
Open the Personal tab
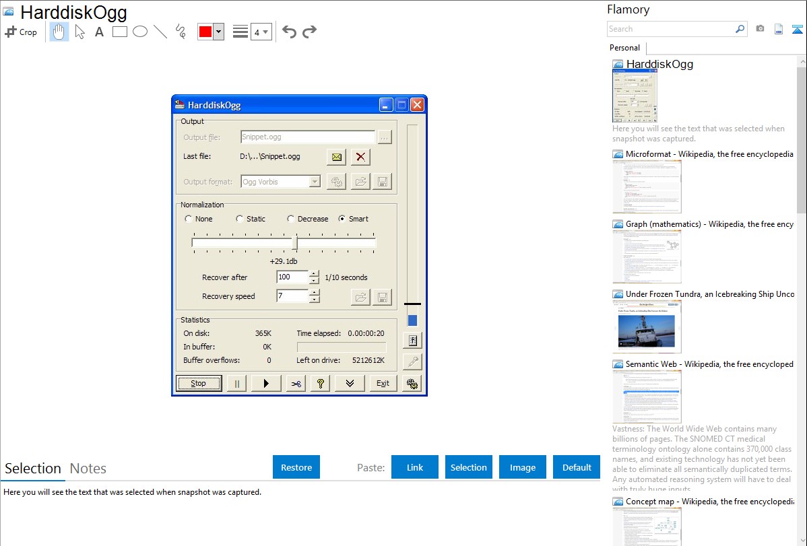pos(624,48)
